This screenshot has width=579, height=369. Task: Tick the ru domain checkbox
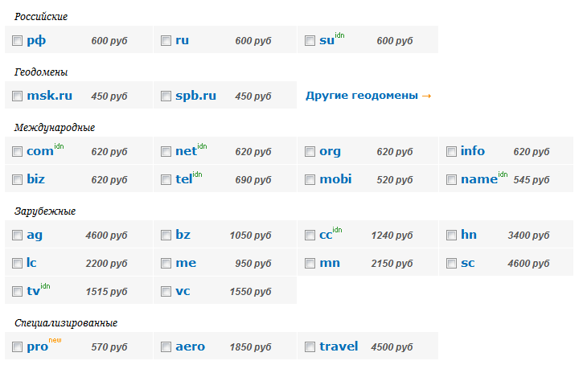pyautogui.click(x=166, y=40)
